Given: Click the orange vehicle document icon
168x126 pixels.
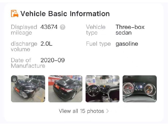Looking at the screenshot, I should pyautogui.click(x=15, y=13).
